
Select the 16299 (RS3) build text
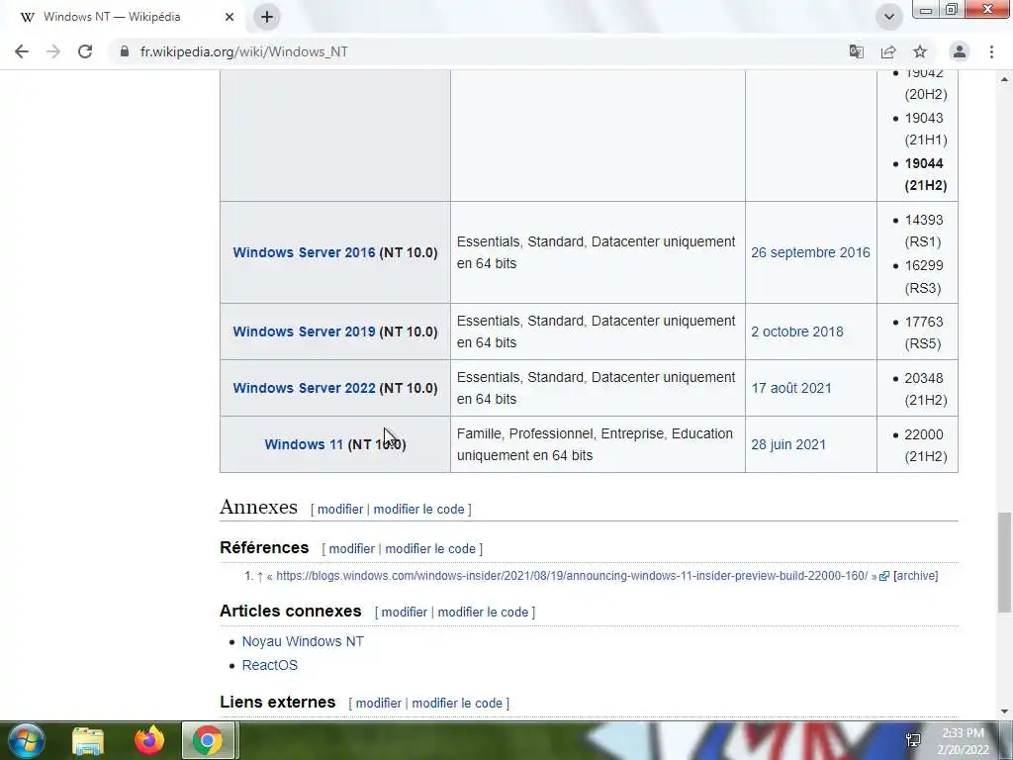click(924, 277)
